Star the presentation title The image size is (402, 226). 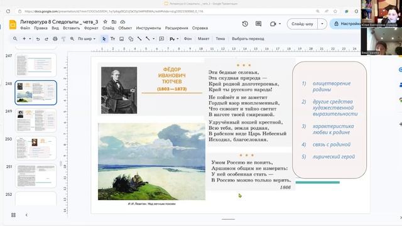click(x=105, y=22)
